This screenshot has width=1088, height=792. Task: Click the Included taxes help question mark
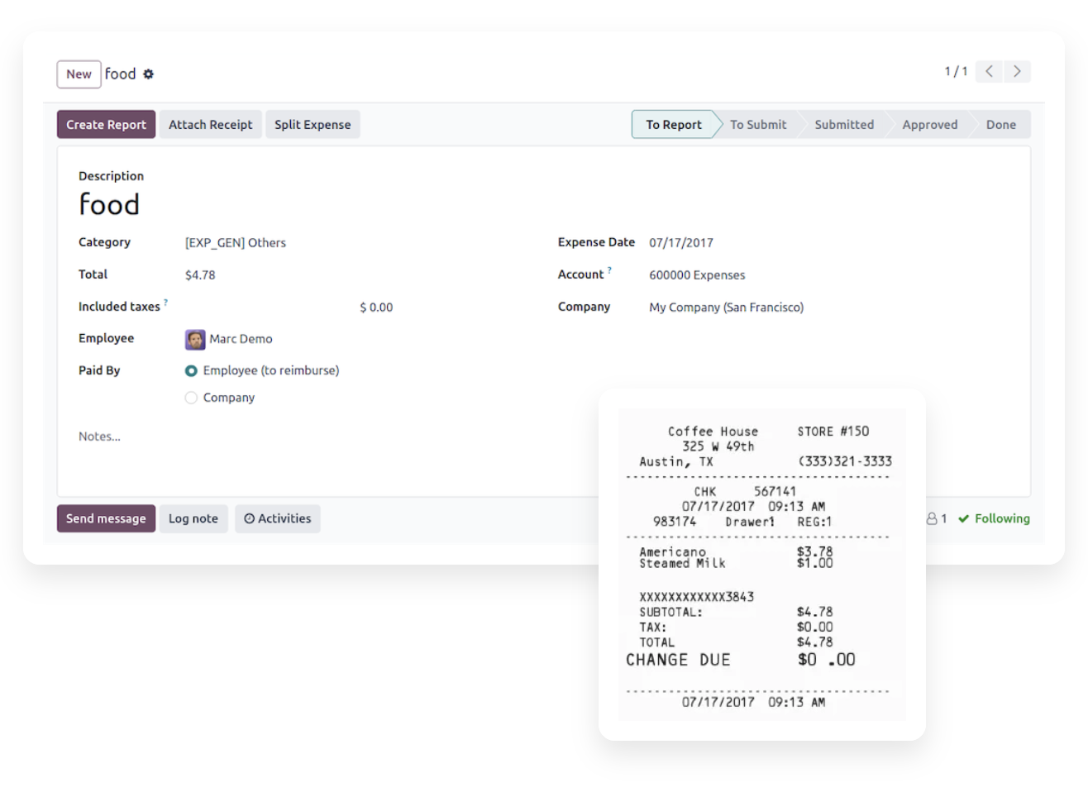166,303
